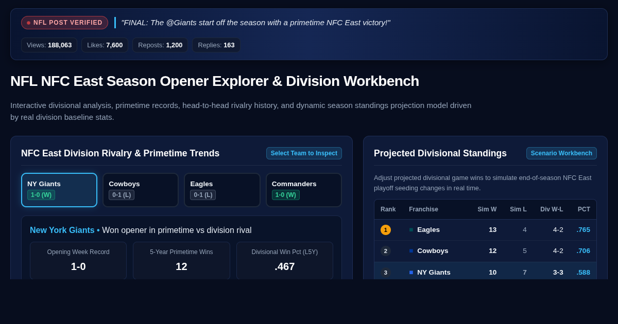Click the Scenario Workbench badge
Screen dimensions: 618x324
click(561, 153)
